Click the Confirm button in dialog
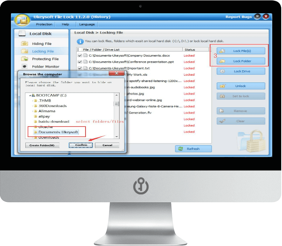The width and height of the screenshot is (282, 246). click(x=81, y=145)
